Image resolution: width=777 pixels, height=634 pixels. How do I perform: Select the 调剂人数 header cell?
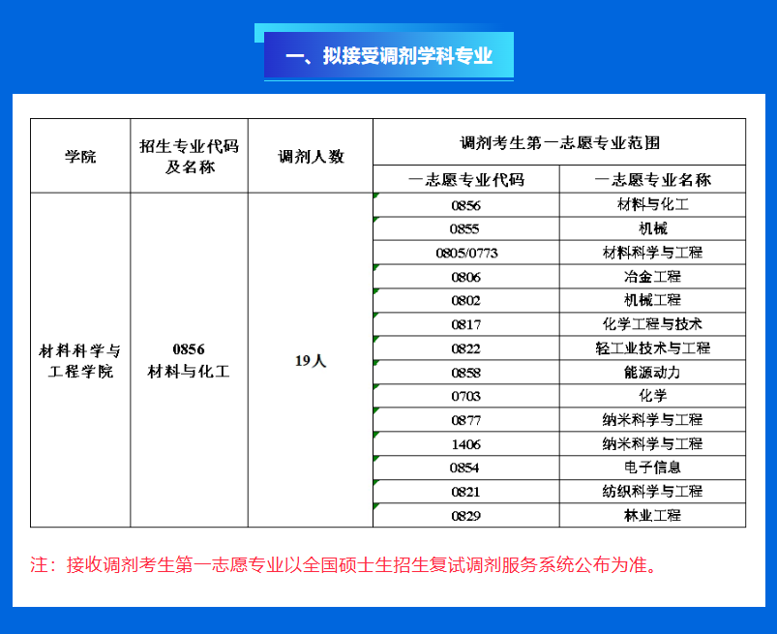(311, 156)
